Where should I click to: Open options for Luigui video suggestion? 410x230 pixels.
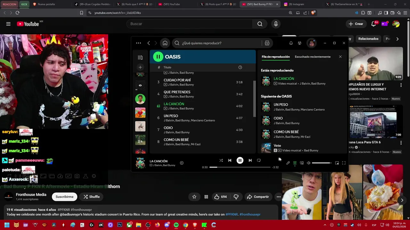[401, 85]
